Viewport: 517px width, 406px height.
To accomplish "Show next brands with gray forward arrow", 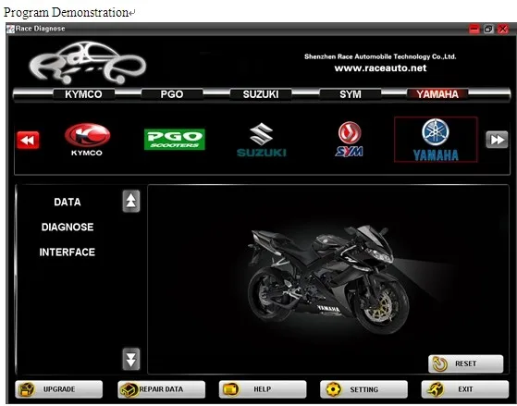I will tap(497, 140).
